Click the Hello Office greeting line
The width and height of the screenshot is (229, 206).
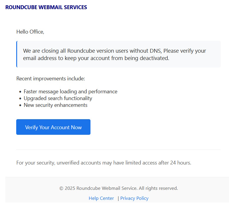click(30, 32)
